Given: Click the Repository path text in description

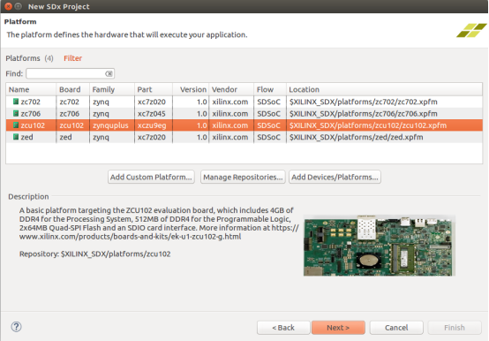Looking at the screenshot, I should pos(94,254).
